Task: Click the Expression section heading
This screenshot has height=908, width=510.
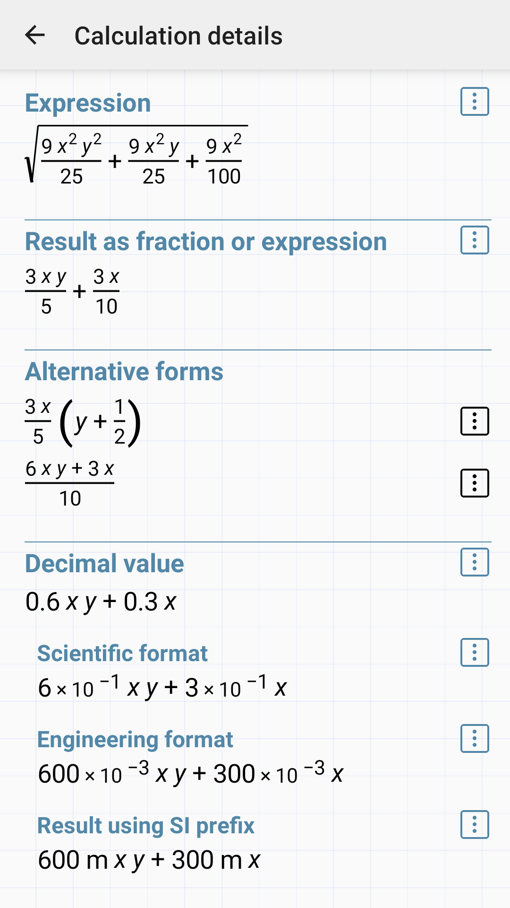Action: tap(88, 103)
